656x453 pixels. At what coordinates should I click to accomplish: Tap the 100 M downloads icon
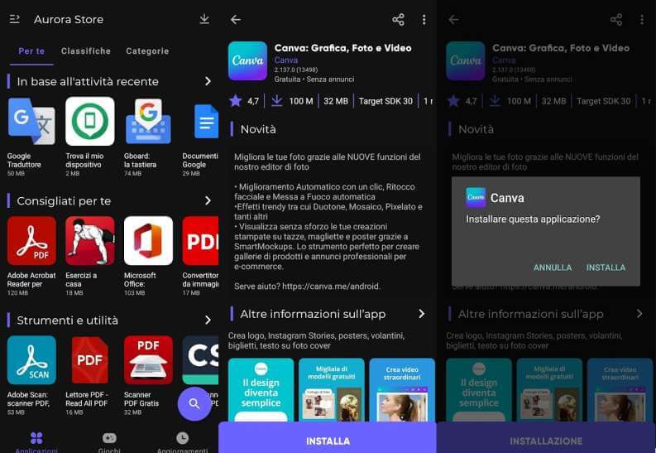click(x=276, y=101)
